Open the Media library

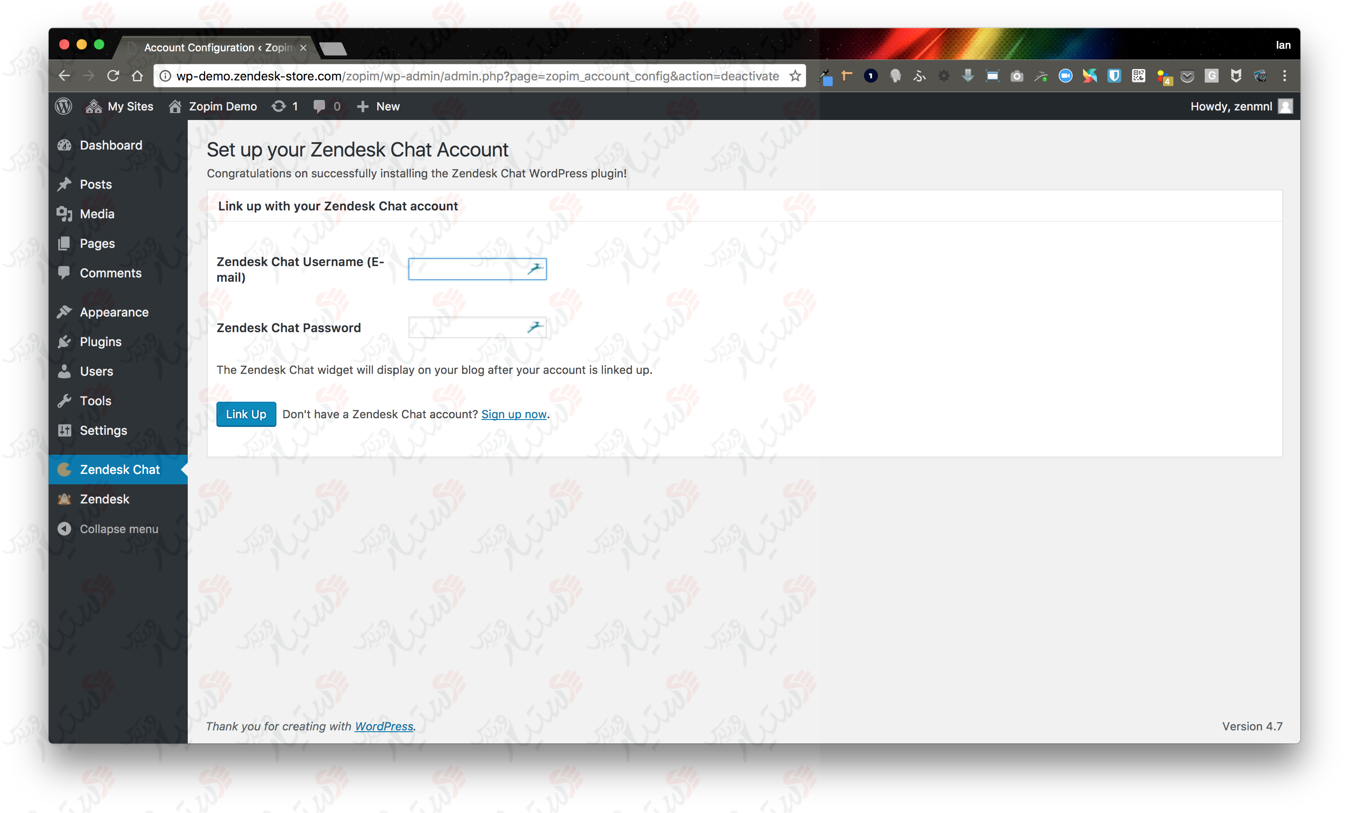97,213
